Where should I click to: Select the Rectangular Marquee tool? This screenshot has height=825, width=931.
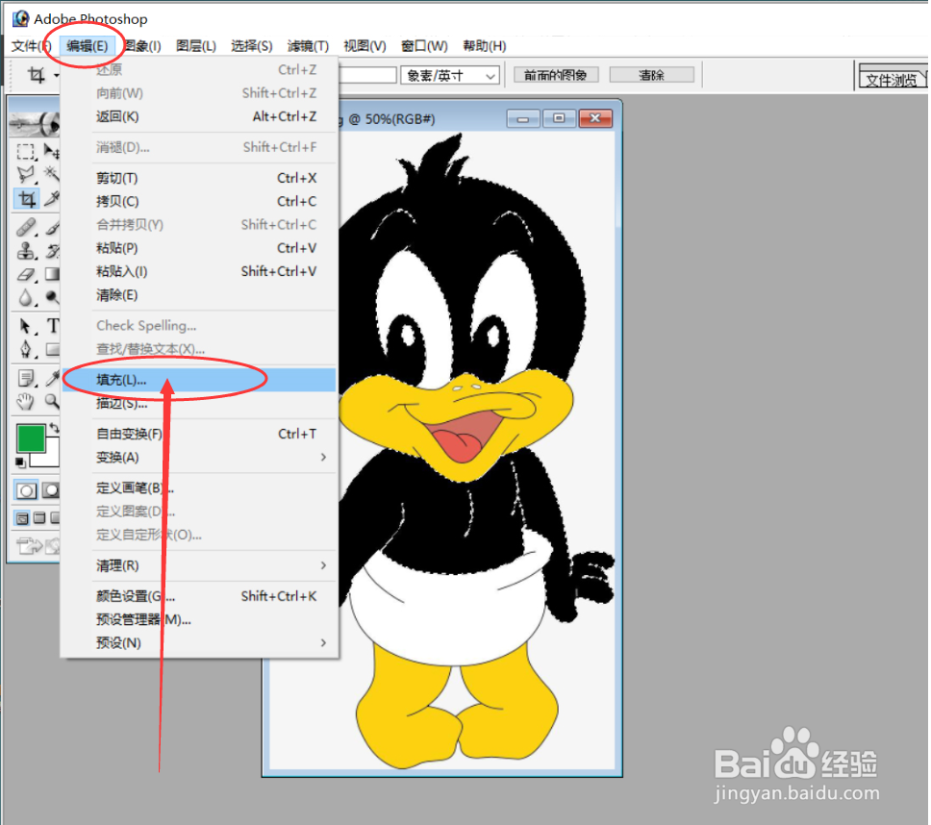click(x=26, y=152)
